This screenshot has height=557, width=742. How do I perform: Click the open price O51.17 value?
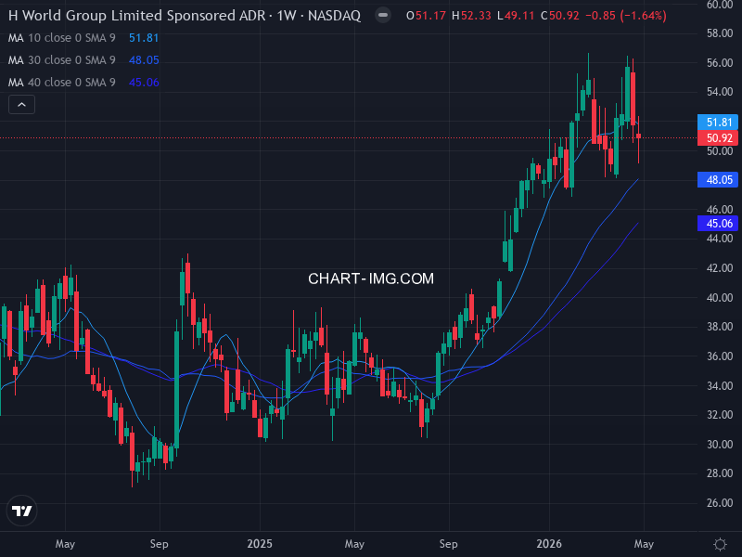point(426,16)
